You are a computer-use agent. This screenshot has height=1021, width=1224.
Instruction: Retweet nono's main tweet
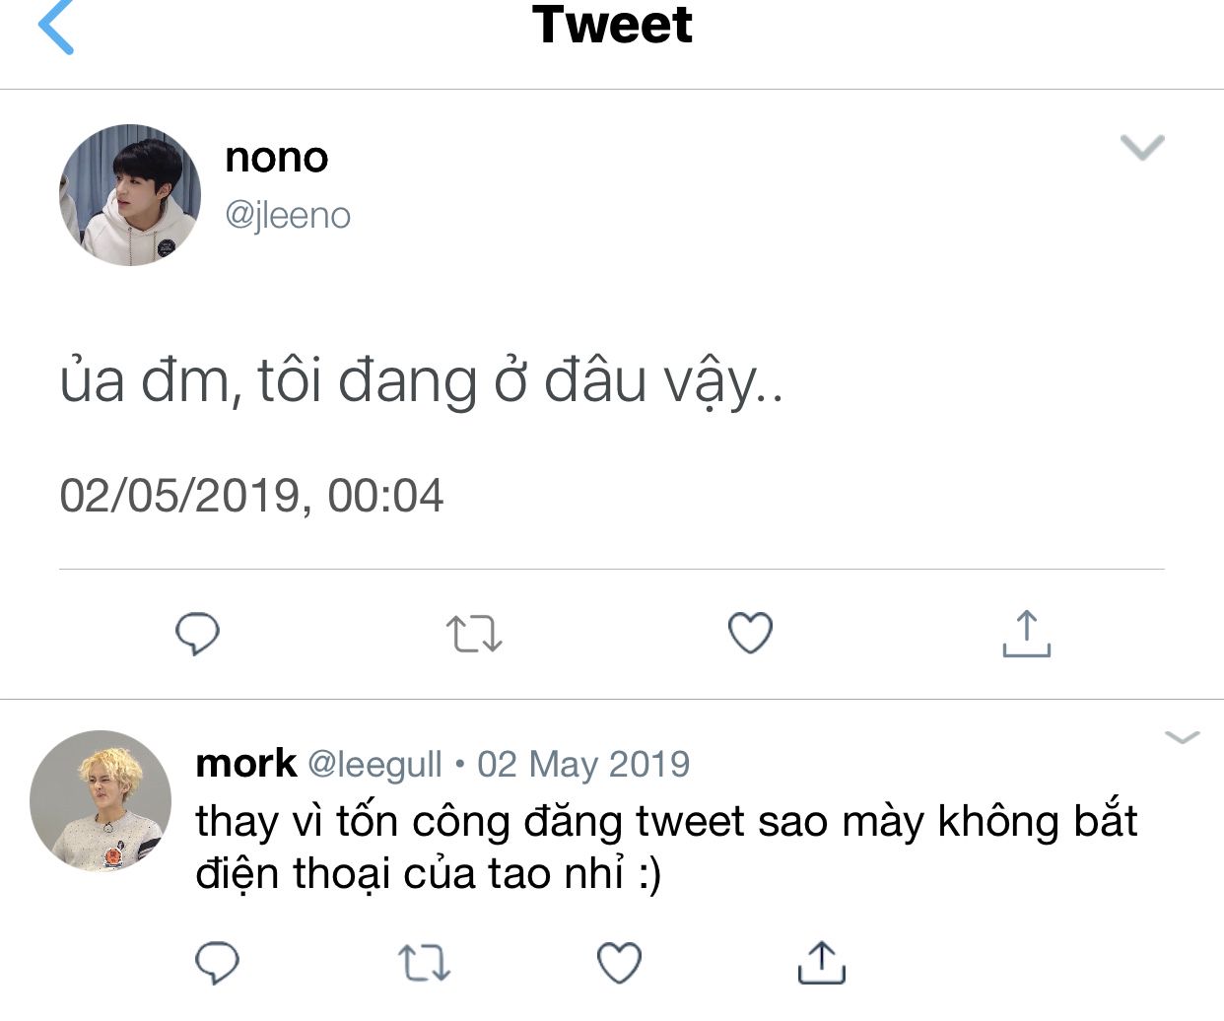(474, 634)
